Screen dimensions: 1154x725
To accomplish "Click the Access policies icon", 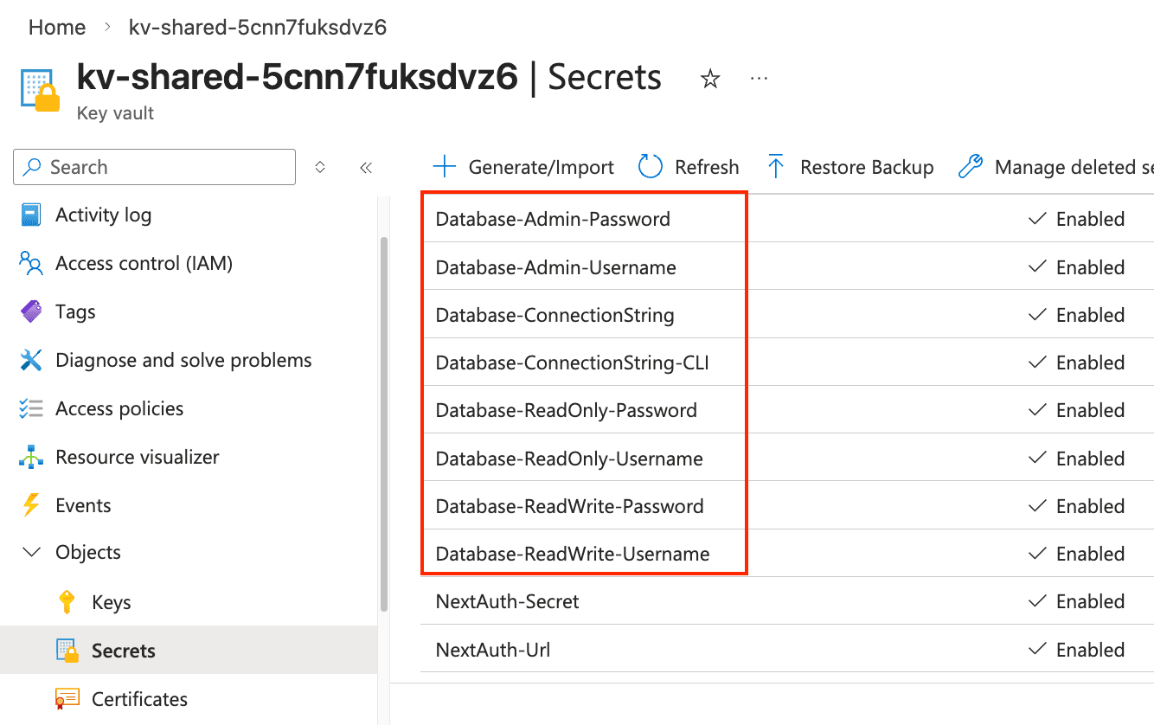I will 31,409.
